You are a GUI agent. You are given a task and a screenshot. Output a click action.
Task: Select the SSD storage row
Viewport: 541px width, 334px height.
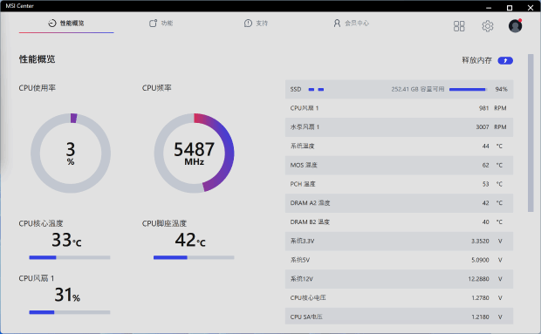click(399, 89)
